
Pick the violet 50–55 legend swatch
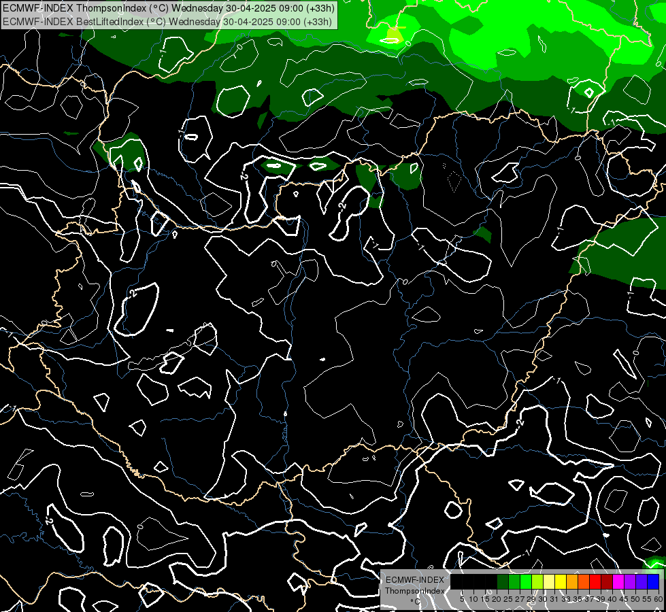click(x=642, y=581)
